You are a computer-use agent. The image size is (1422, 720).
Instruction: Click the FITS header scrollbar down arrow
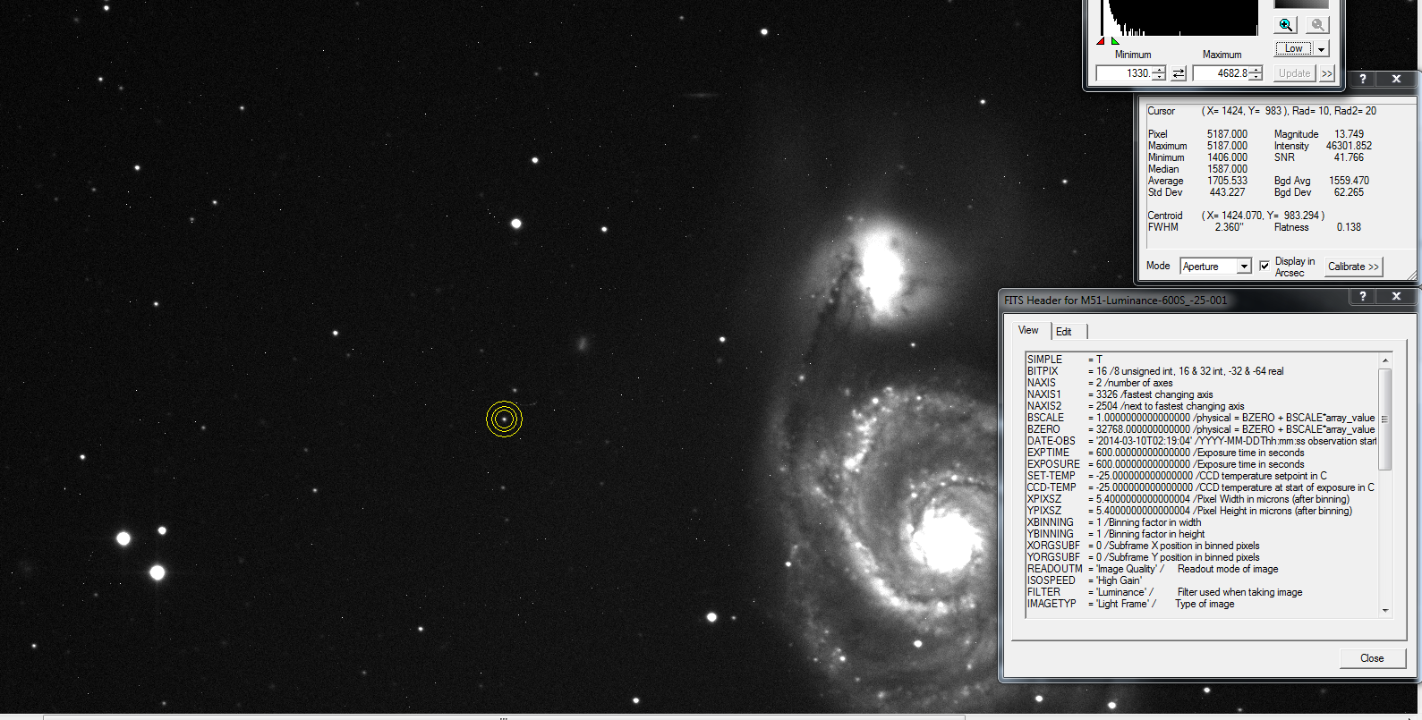point(1385,611)
